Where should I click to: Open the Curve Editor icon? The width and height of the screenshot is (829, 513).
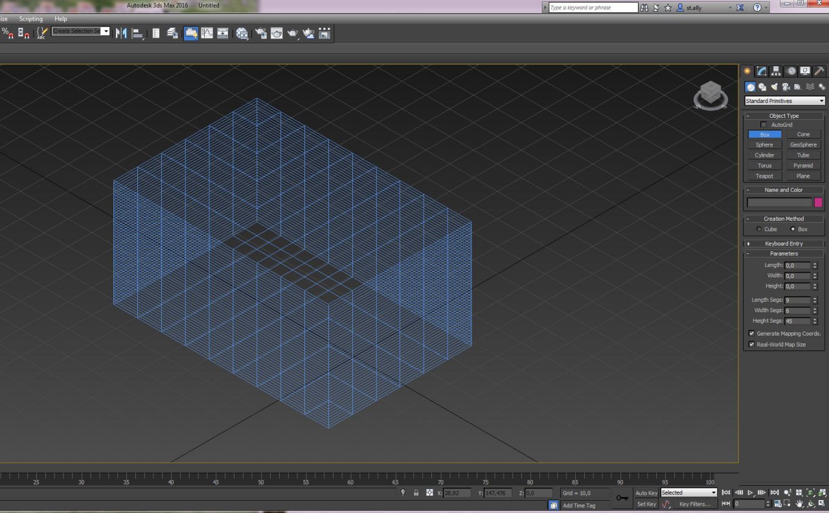(x=207, y=33)
